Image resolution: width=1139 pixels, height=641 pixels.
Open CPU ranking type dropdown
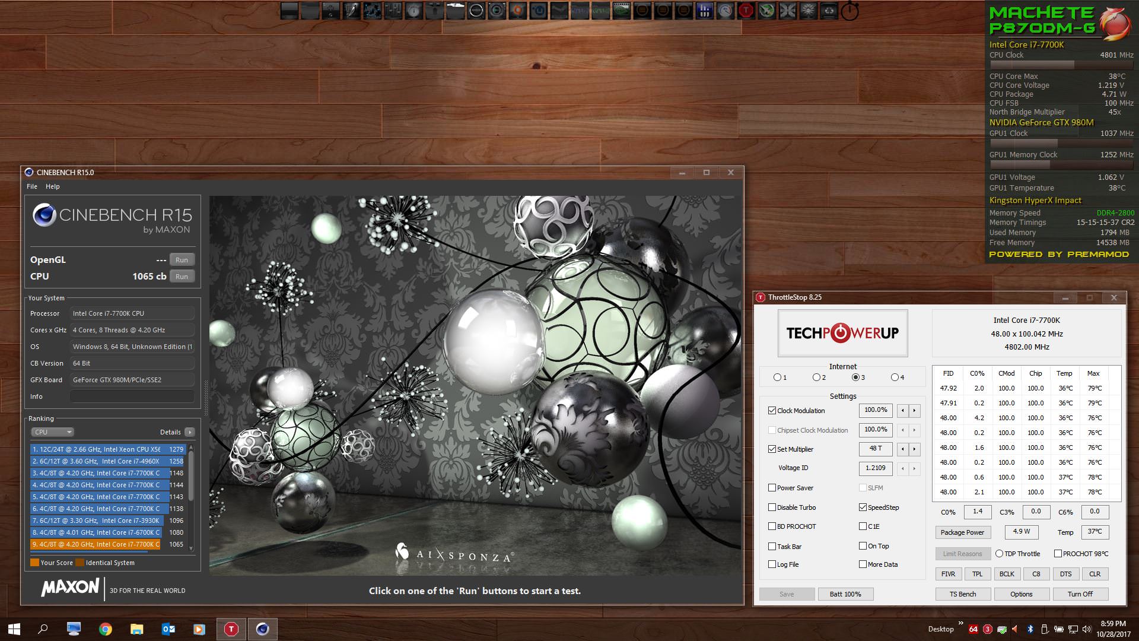(x=53, y=432)
